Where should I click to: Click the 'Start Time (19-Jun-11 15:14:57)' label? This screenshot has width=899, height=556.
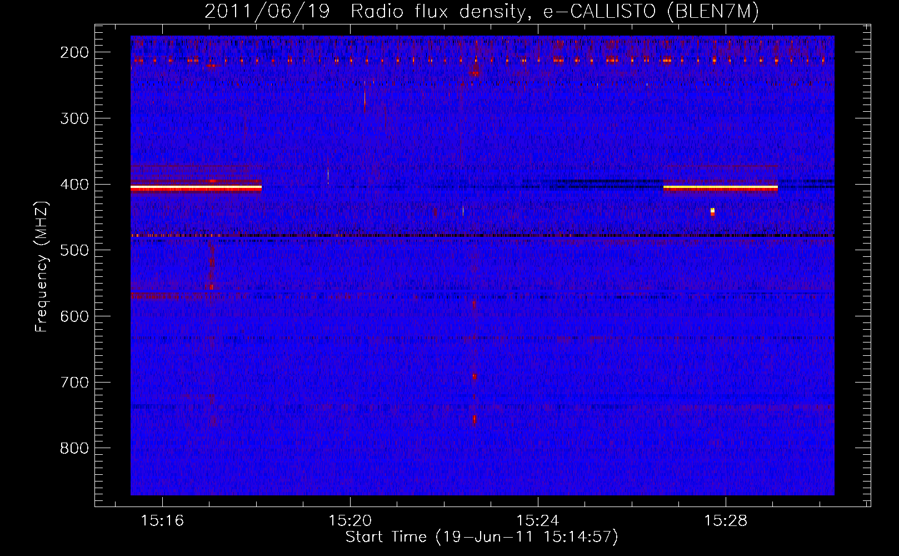pos(482,537)
